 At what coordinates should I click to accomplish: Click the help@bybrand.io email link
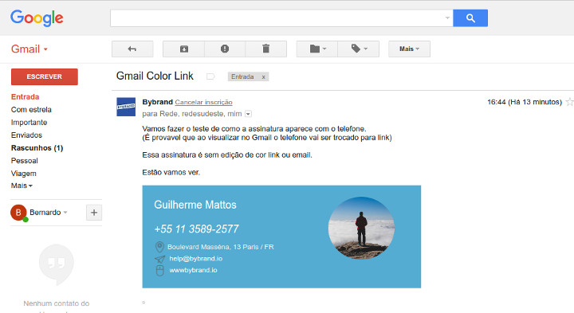196,259
